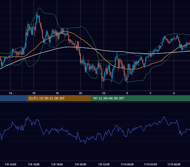Click the 14 hour axis label
The image size is (190, 167).
10,93
